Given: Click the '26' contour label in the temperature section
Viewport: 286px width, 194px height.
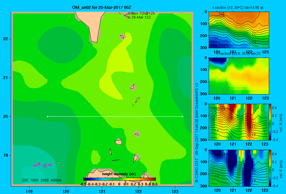Looking at the screenshot, I should click(x=223, y=16).
